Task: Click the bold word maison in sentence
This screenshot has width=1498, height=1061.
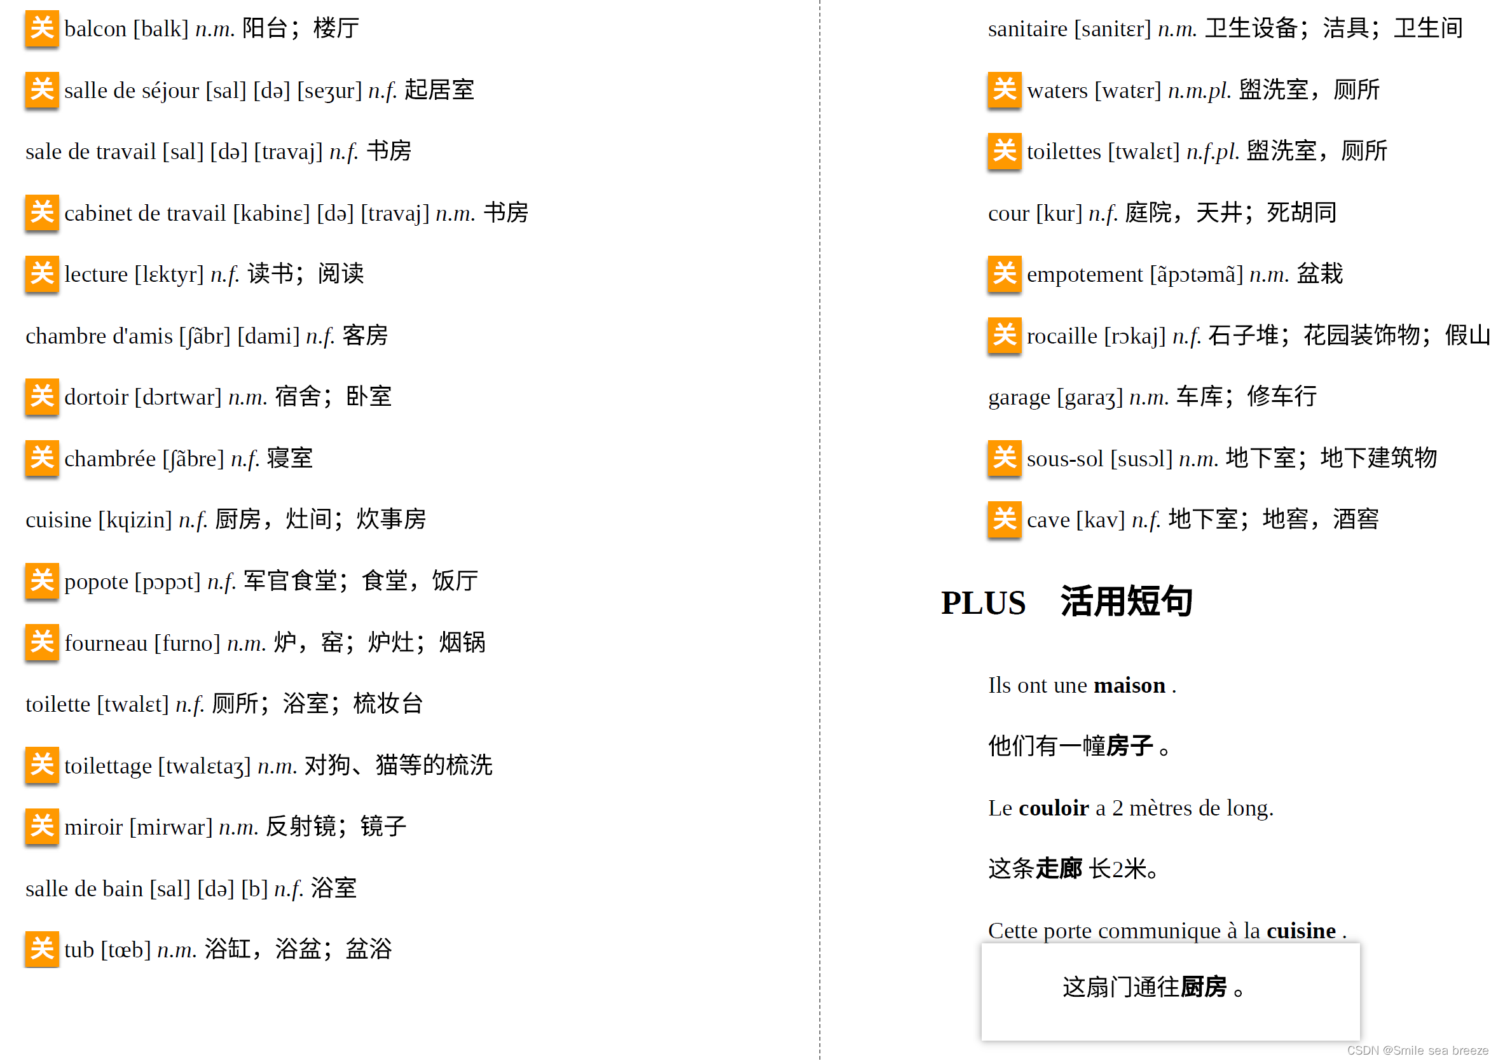Action: (1129, 685)
